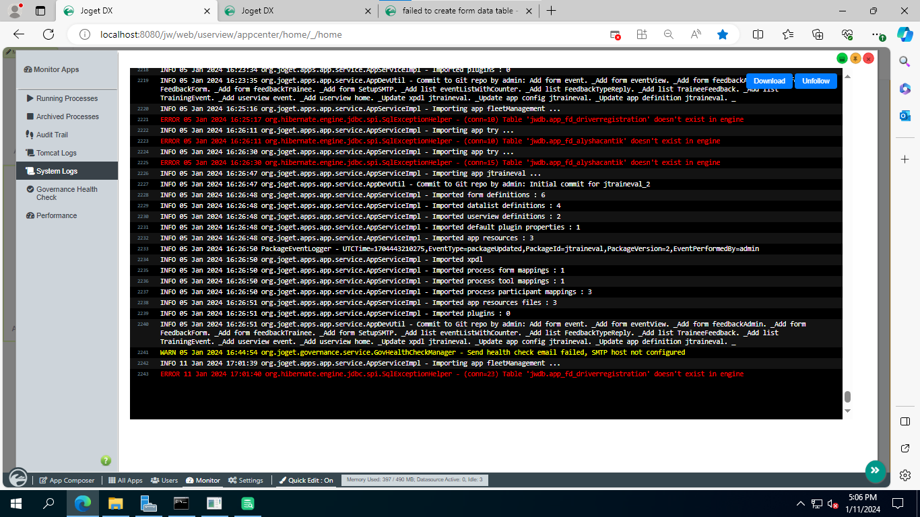Click the log scrollbar down arrow
The height and width of the screenshot is (517, 920).
pyautogui.click(x=847, y=411)
